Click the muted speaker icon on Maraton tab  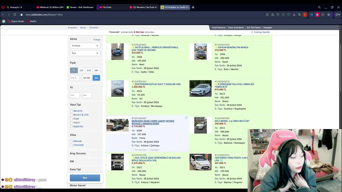click(134, 7)
